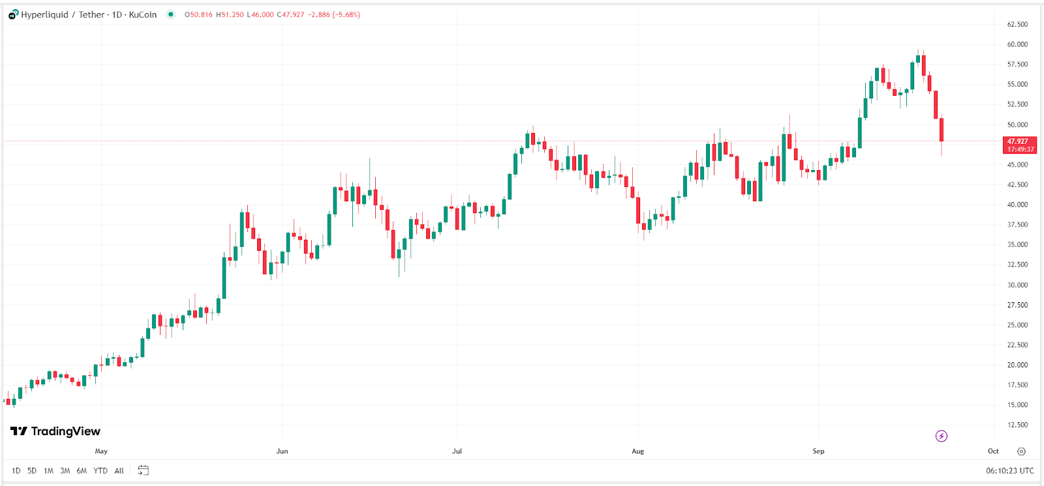Open the go-to-date calendar icon
This screenshot has width=1044, height=486.
click(144, 470)
